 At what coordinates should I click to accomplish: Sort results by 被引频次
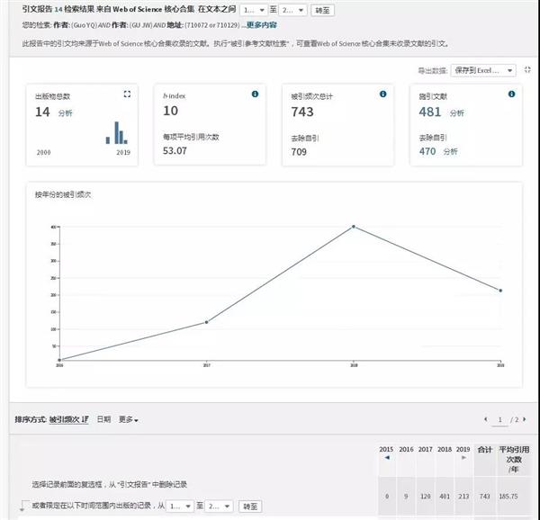68,419
